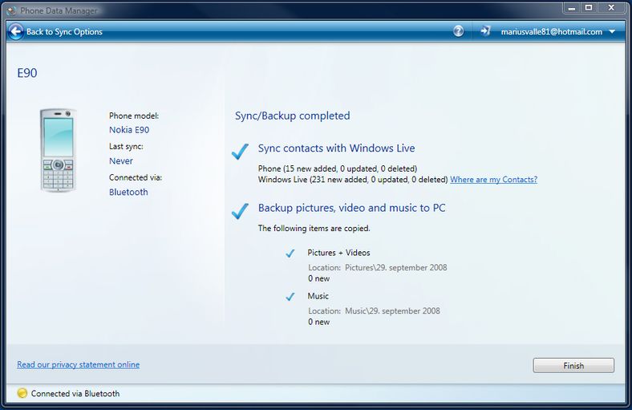Click checkmark next to Music
The width and height of the screenshot is (632, 410).
click(290, 297)
